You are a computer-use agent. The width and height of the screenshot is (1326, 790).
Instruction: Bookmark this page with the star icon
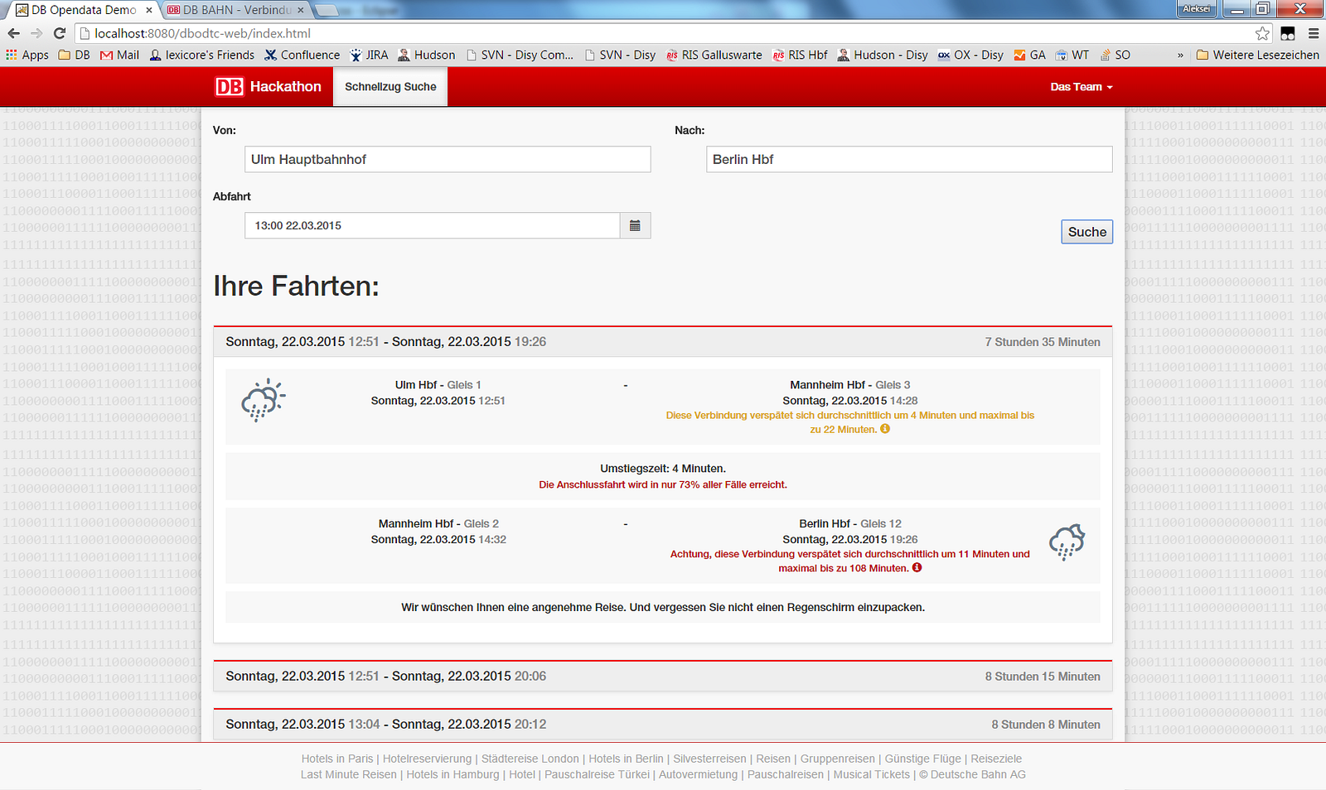pos(1262,33)
